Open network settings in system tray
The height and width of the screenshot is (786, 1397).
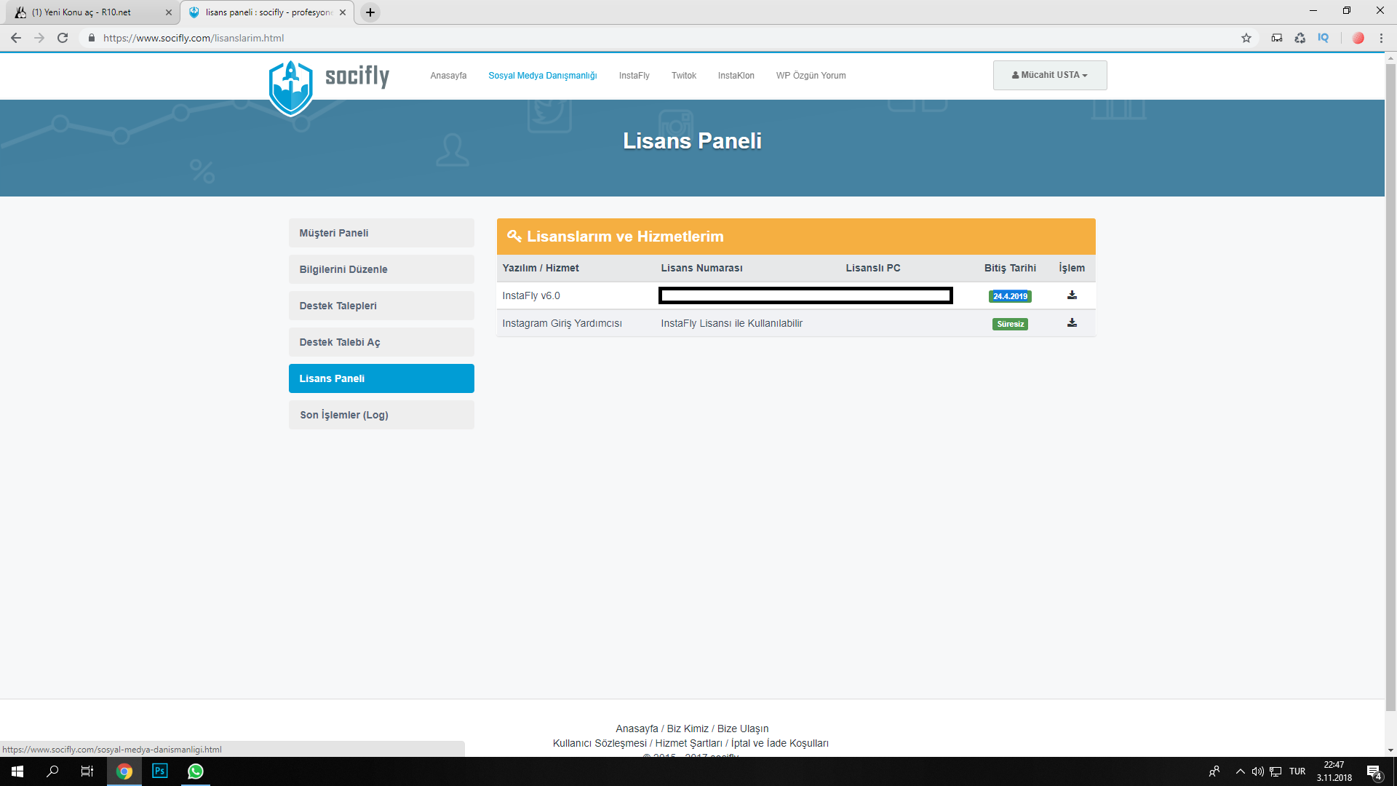click(x=1275, y=771)
